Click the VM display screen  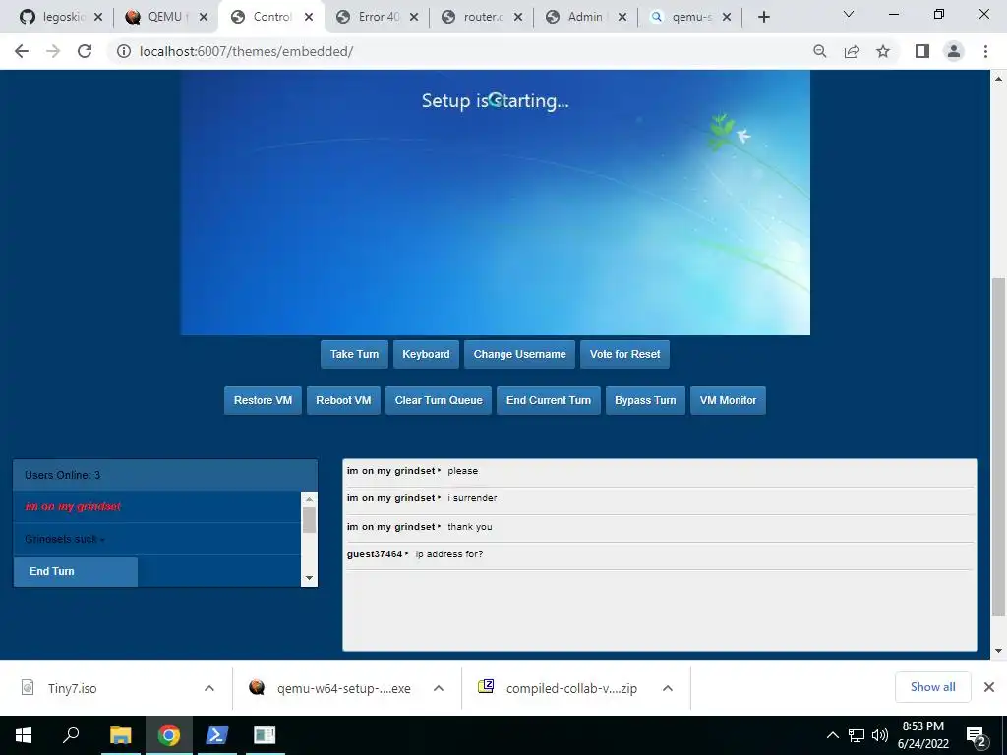point(496,203)
